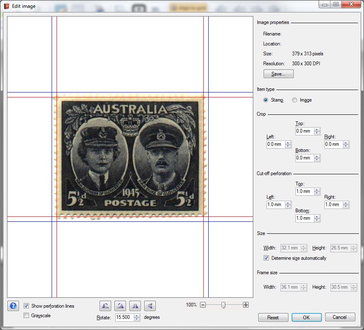The image size is (364, 330).
Task: Increase Cut-off perforation Right value
Action: point(346,203)
